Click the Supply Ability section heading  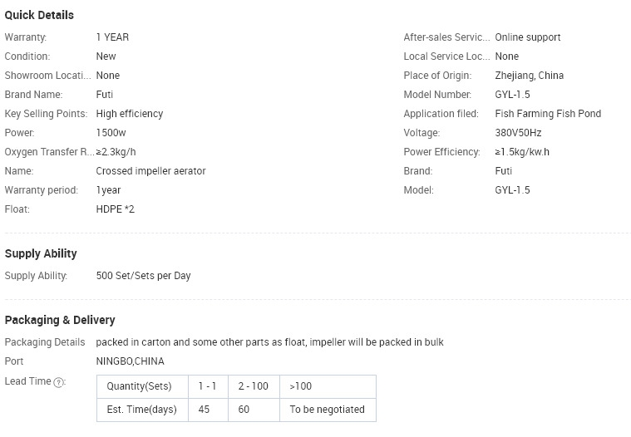(x=41, y=253)
